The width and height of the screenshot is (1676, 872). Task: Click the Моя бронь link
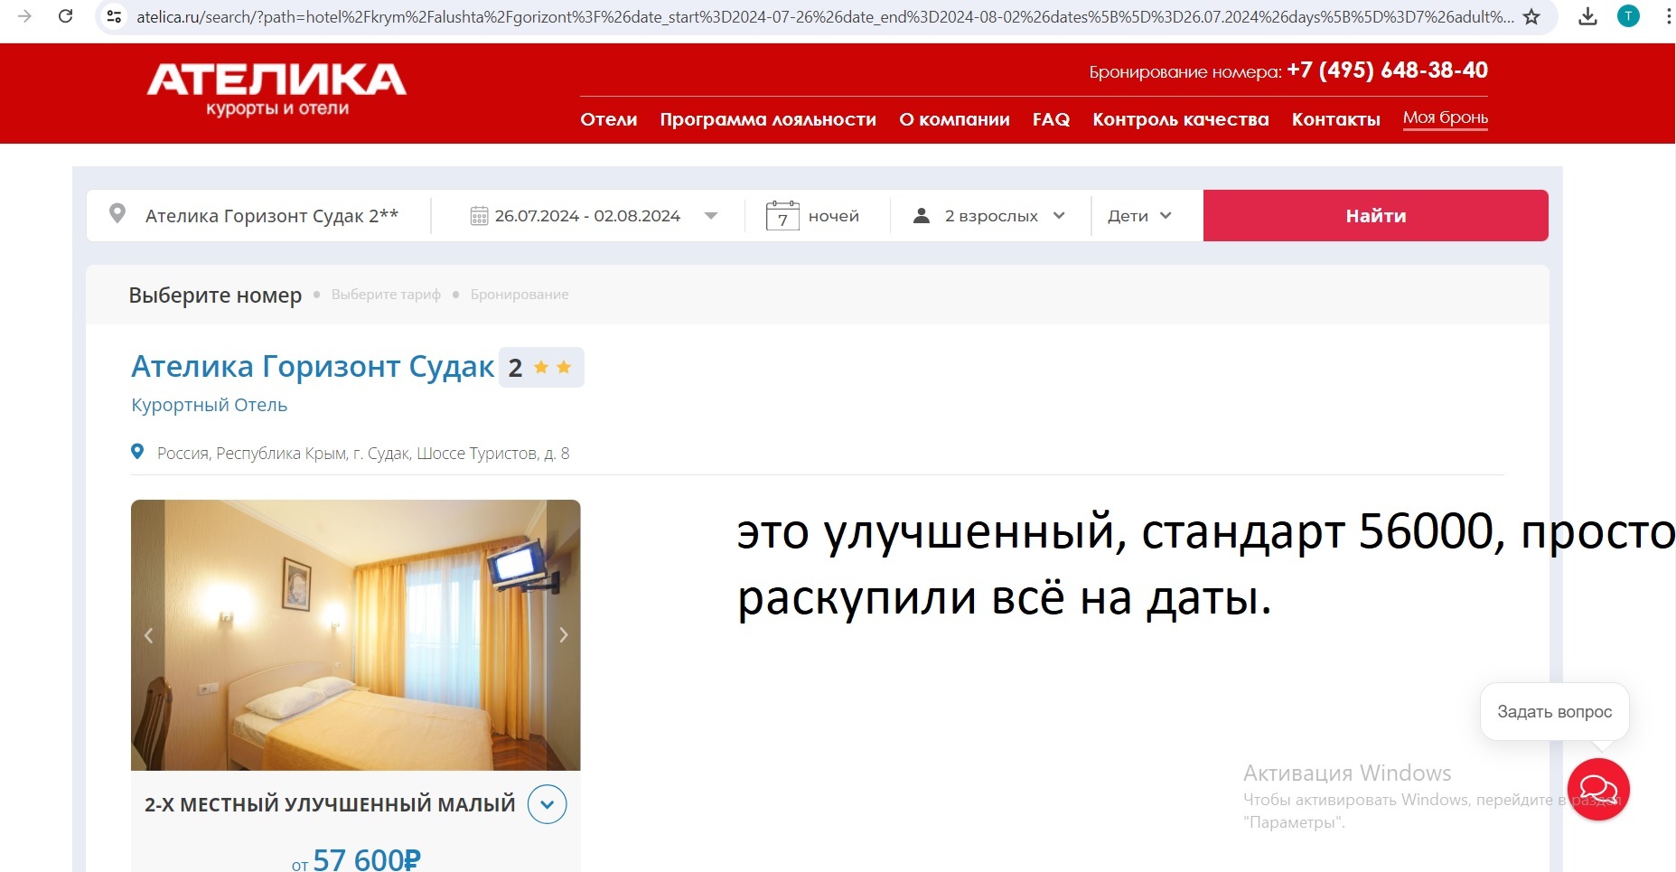[x=1446, y=118]
